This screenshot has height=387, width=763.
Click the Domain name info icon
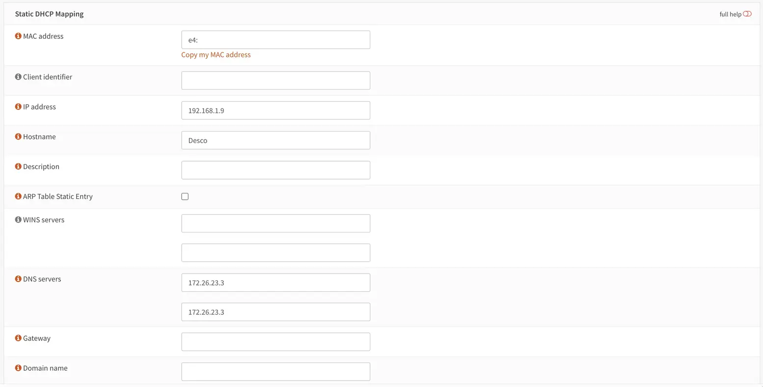[18, 368]
